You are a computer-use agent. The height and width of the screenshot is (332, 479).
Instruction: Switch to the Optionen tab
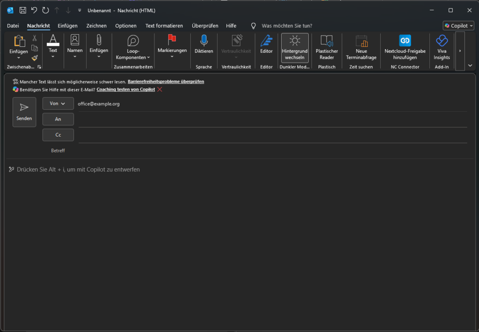126,26
